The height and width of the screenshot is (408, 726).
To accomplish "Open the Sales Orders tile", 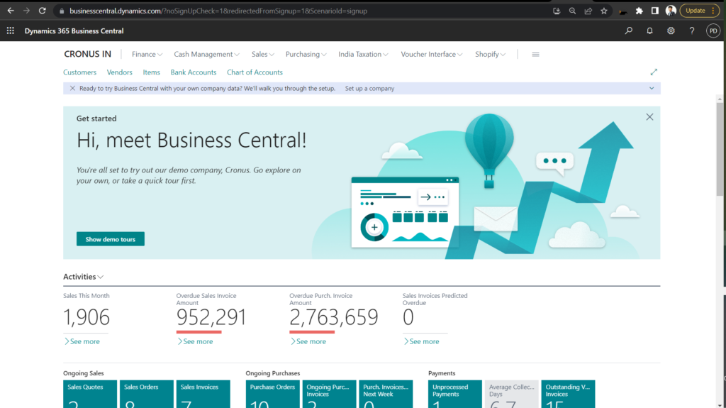I will (146, 394).
